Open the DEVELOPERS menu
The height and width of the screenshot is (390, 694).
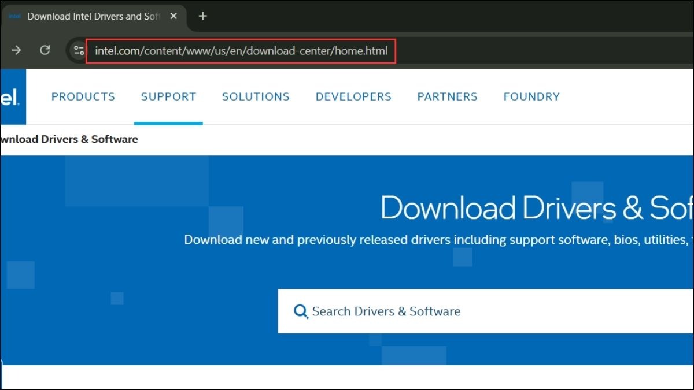click(353, 96)
